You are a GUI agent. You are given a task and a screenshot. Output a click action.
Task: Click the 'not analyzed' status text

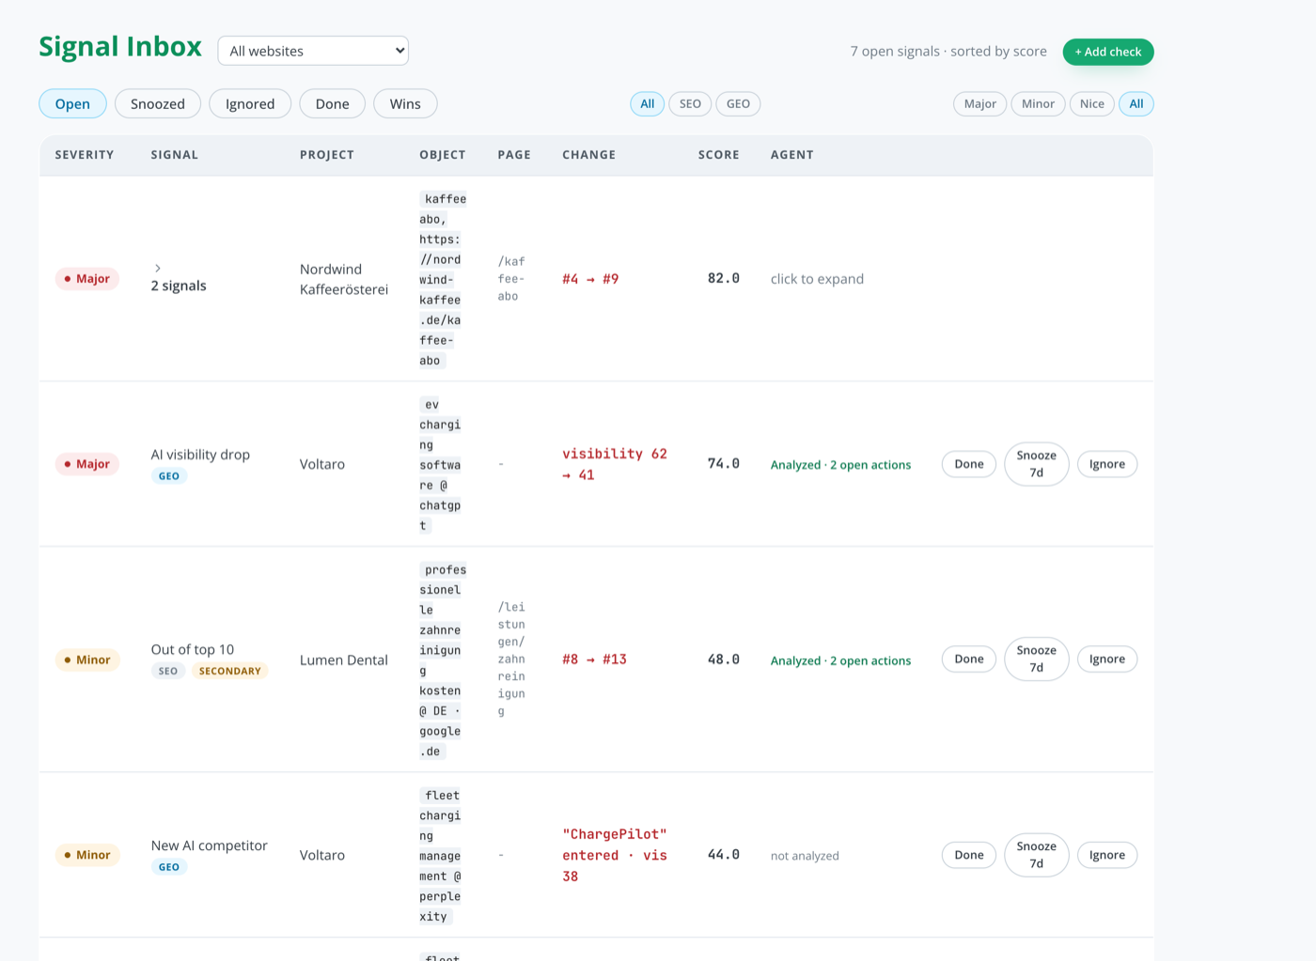point(805,856)
